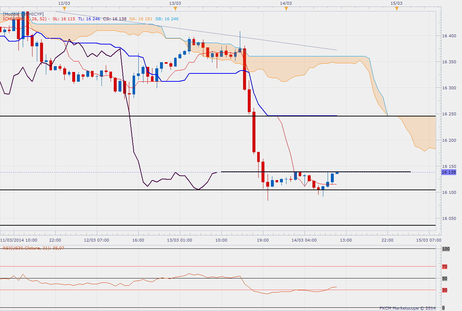Click the 16 100 price axis label
Image resolution: width=462 pixels, height=311 pixels.
point(449,192)
